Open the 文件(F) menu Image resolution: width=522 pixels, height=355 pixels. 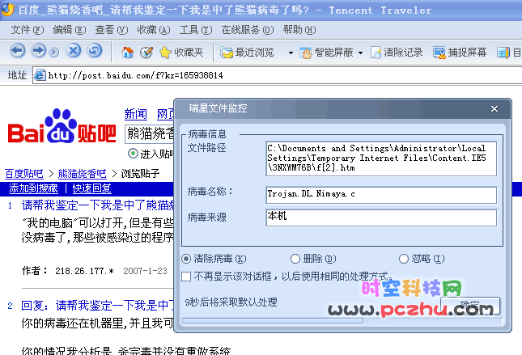click(x=27, y=30)
